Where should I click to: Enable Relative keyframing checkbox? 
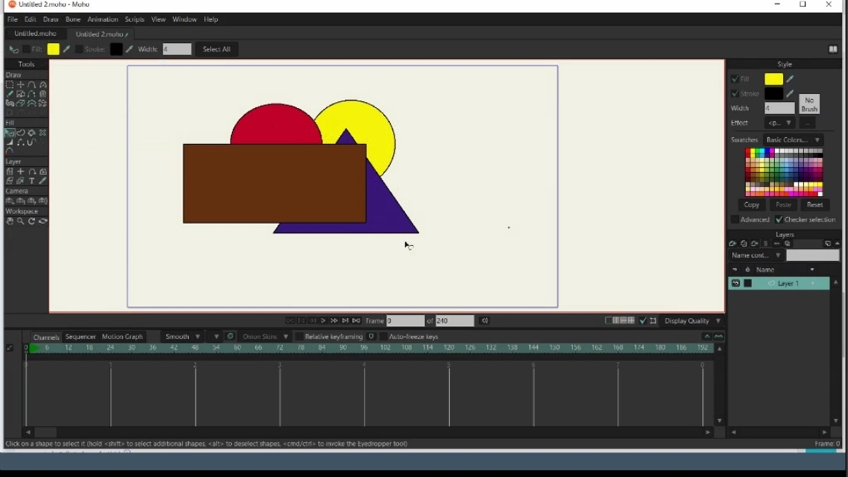299,337
